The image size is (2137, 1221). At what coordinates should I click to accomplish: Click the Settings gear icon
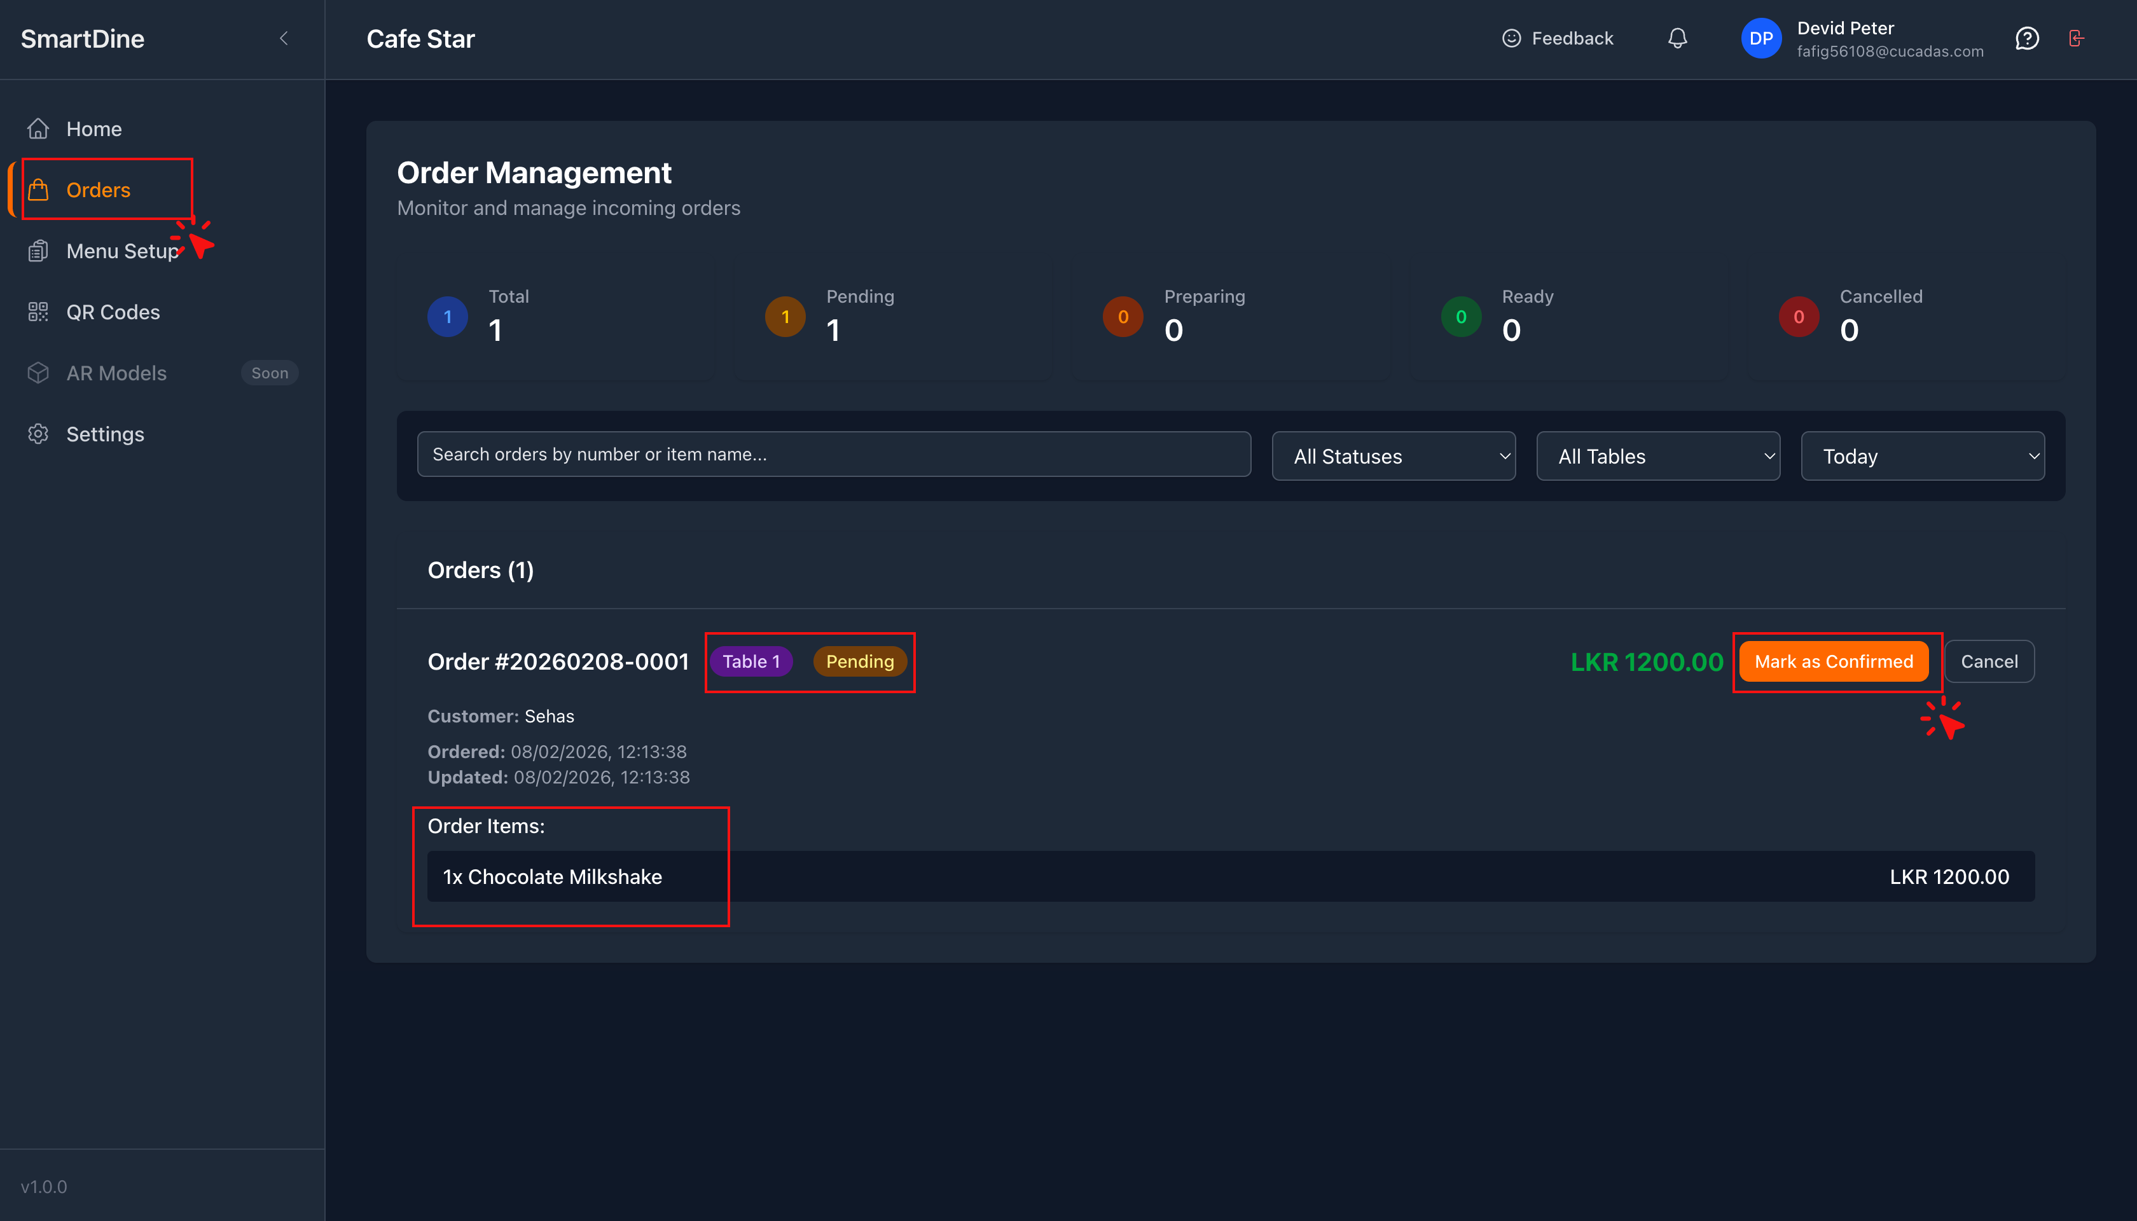click(38, 434)
